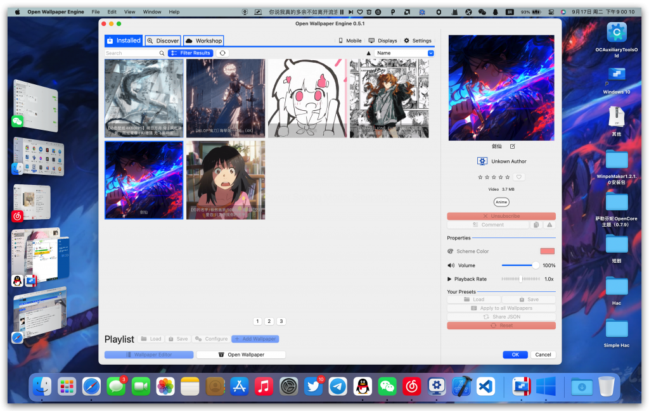Click Add Wallpaper to playlist
Viewport: 649px width, 411px height.
coord(255,339)
